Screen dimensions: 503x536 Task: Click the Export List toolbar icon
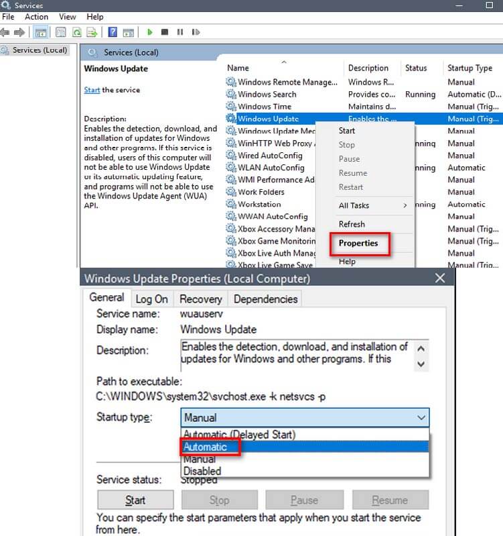point(92,32)
